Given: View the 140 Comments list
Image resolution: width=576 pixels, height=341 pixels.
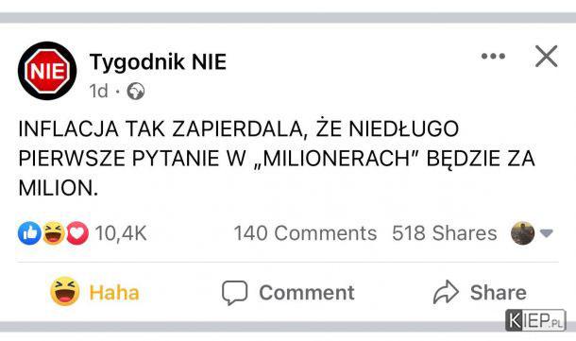Looking at the screenshot, I should pos(305,233).
